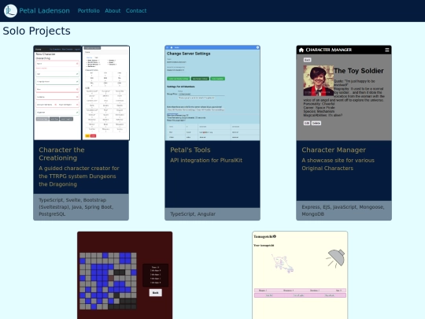Open the About page link
This screenshot has height=319, width=425.
click(113, 11)
